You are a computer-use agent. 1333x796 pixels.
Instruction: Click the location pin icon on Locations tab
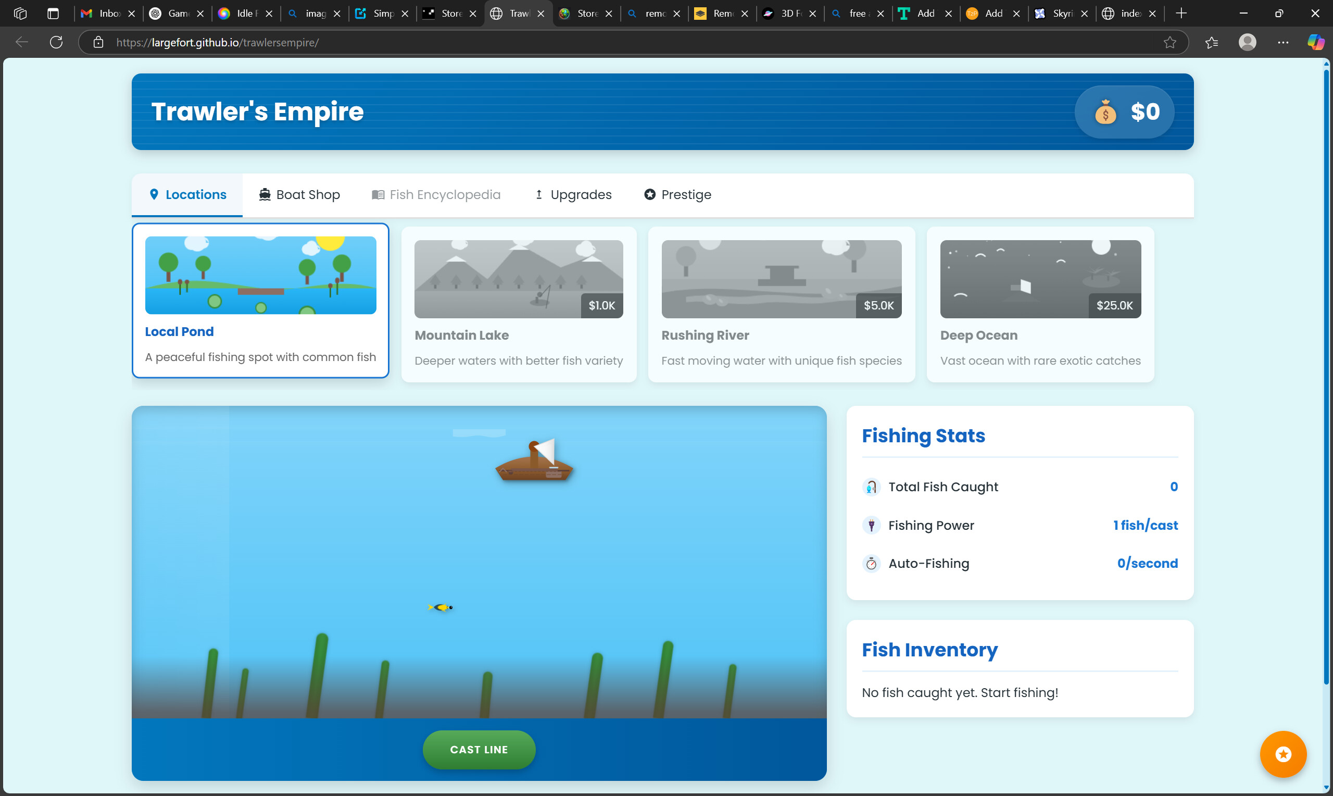click(x=155, y=194)
